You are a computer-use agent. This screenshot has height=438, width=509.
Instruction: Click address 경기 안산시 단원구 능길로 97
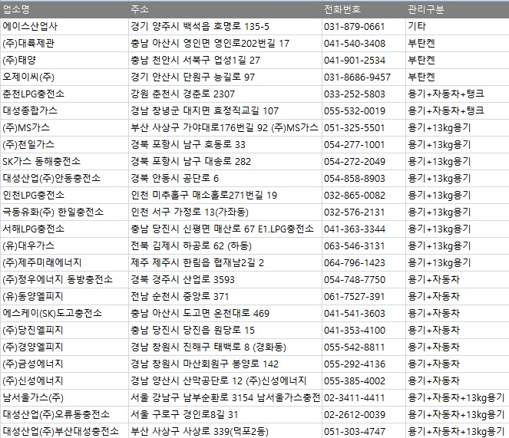193,77
